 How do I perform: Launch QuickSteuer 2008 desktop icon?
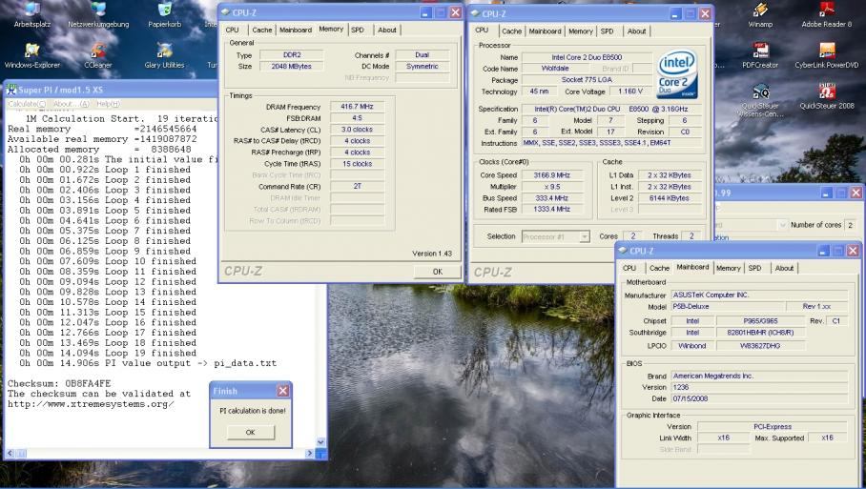click(827, 95)
